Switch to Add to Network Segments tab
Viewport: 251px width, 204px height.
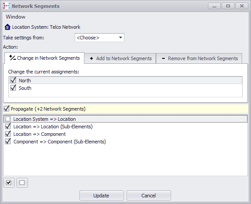(120, 58)
